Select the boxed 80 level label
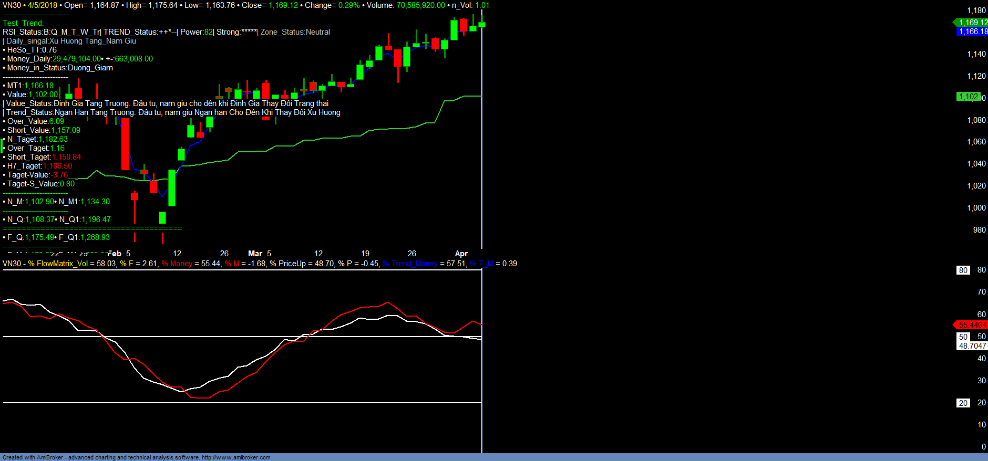The width and height of the screenshot is (988, 461). point(963,270)
